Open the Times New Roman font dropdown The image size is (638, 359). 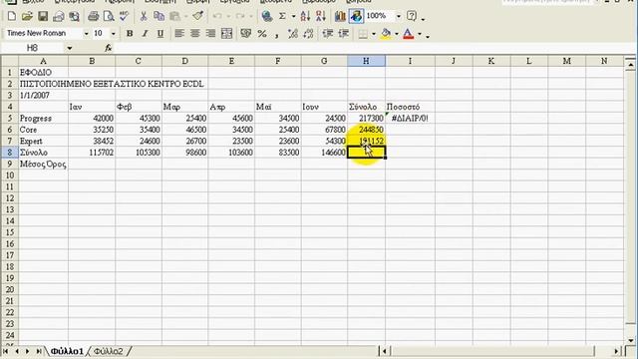[x=87, y=33]
